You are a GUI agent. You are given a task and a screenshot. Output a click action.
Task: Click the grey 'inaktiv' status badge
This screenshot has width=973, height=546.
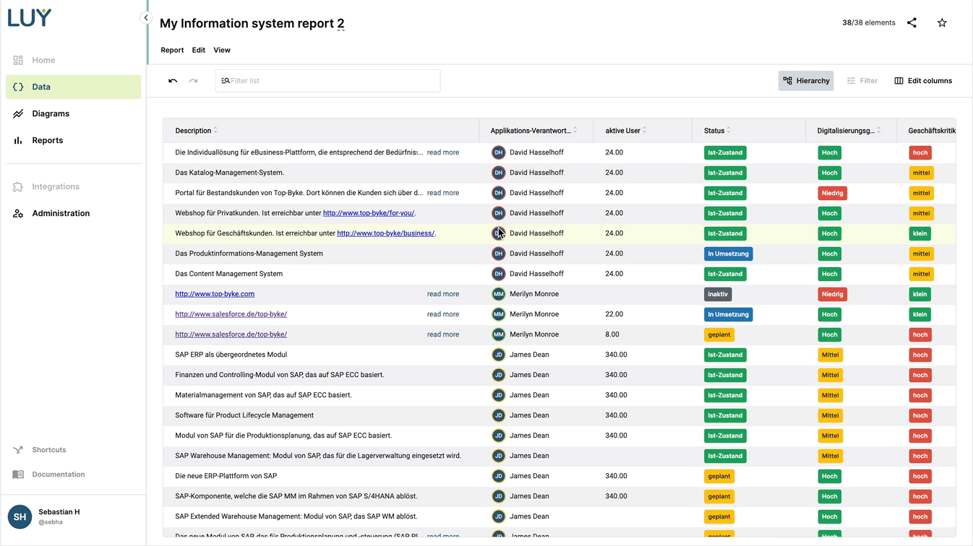(718, 294)
